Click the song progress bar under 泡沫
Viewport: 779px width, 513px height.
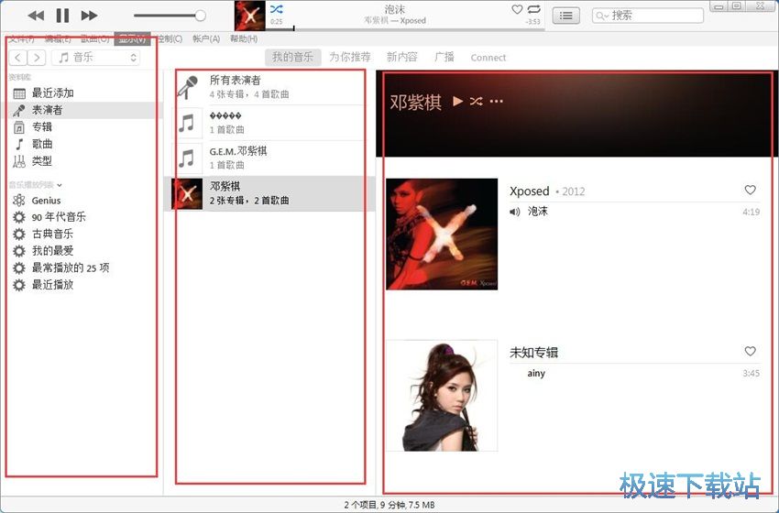(406, 29)
